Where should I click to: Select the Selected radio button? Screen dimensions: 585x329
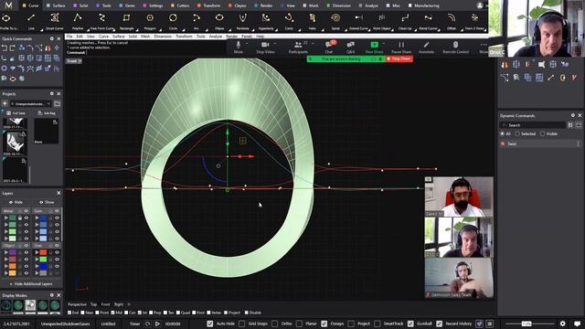click(x=517, y=133)
